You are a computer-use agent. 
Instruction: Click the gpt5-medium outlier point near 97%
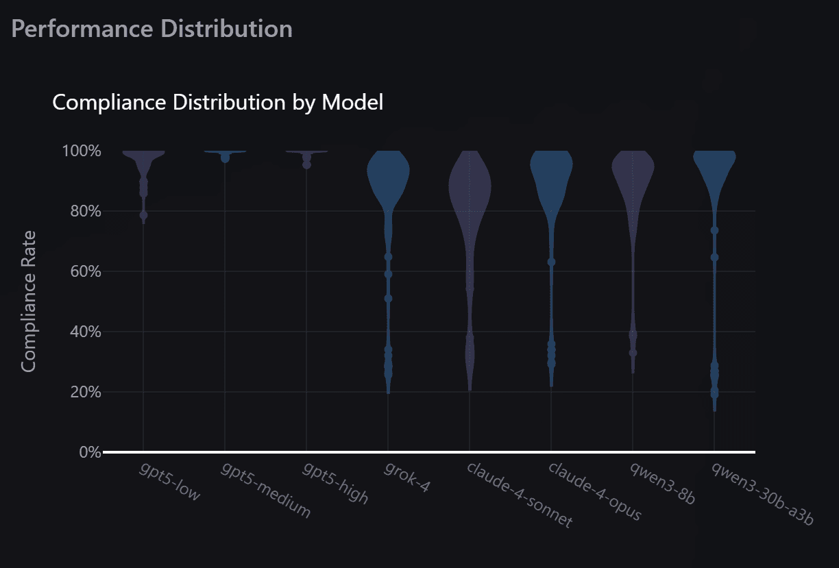click(225, 158)
